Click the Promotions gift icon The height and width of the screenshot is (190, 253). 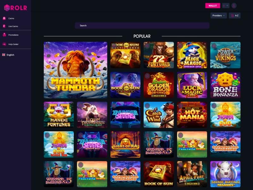tap(4, 35)
